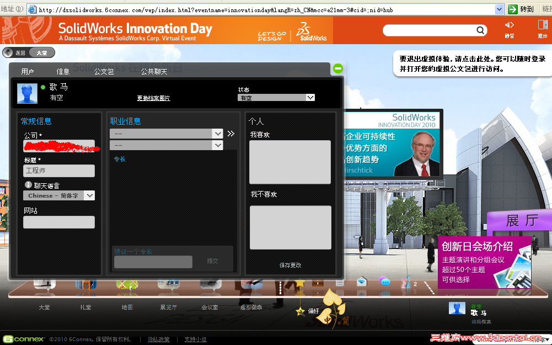Click the 转到 go button

click(521, 9)
